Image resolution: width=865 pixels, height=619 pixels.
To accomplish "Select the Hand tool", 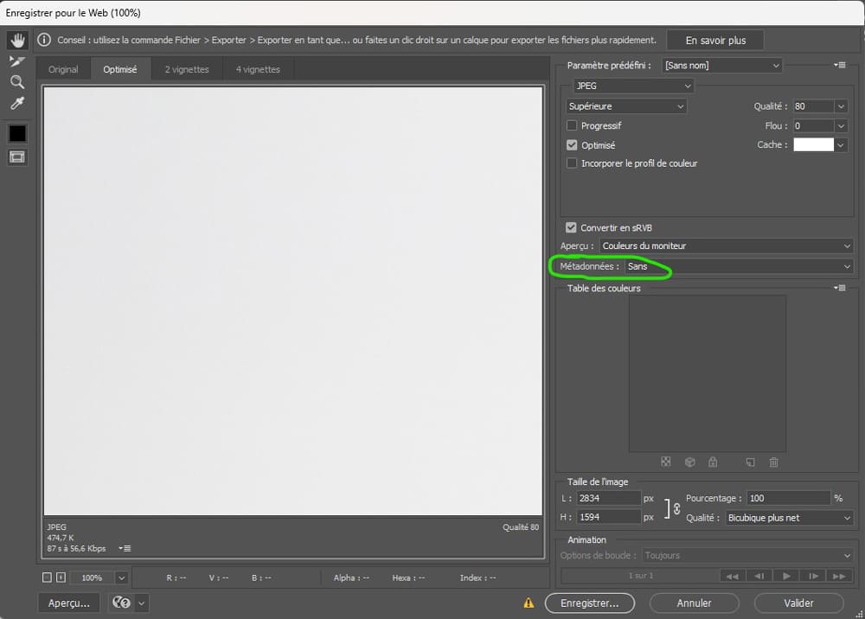I will tap(17, 41).
